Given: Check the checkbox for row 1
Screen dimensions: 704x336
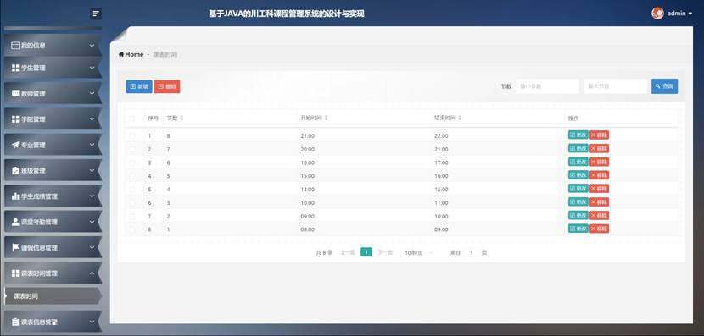Looking at the screenshot, I should click(x=132, y=135).
